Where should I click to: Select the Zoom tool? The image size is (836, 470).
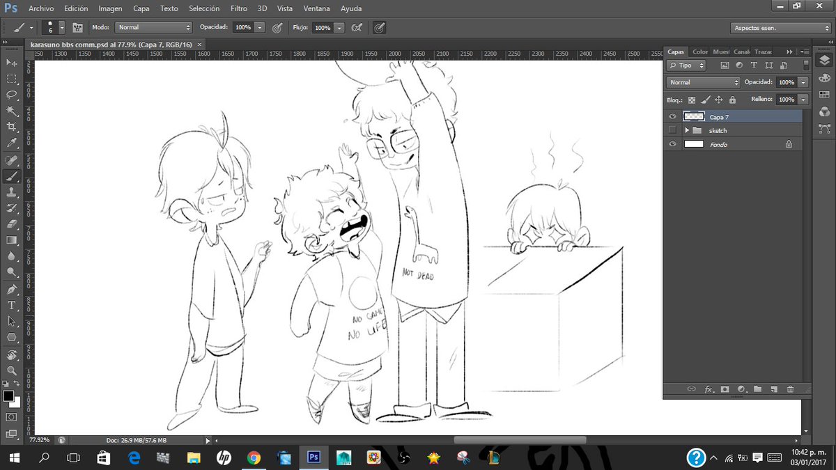[x=12, y=371]
